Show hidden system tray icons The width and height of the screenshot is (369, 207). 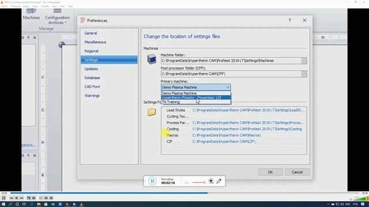pyautogui.click(x=328, y=204)
